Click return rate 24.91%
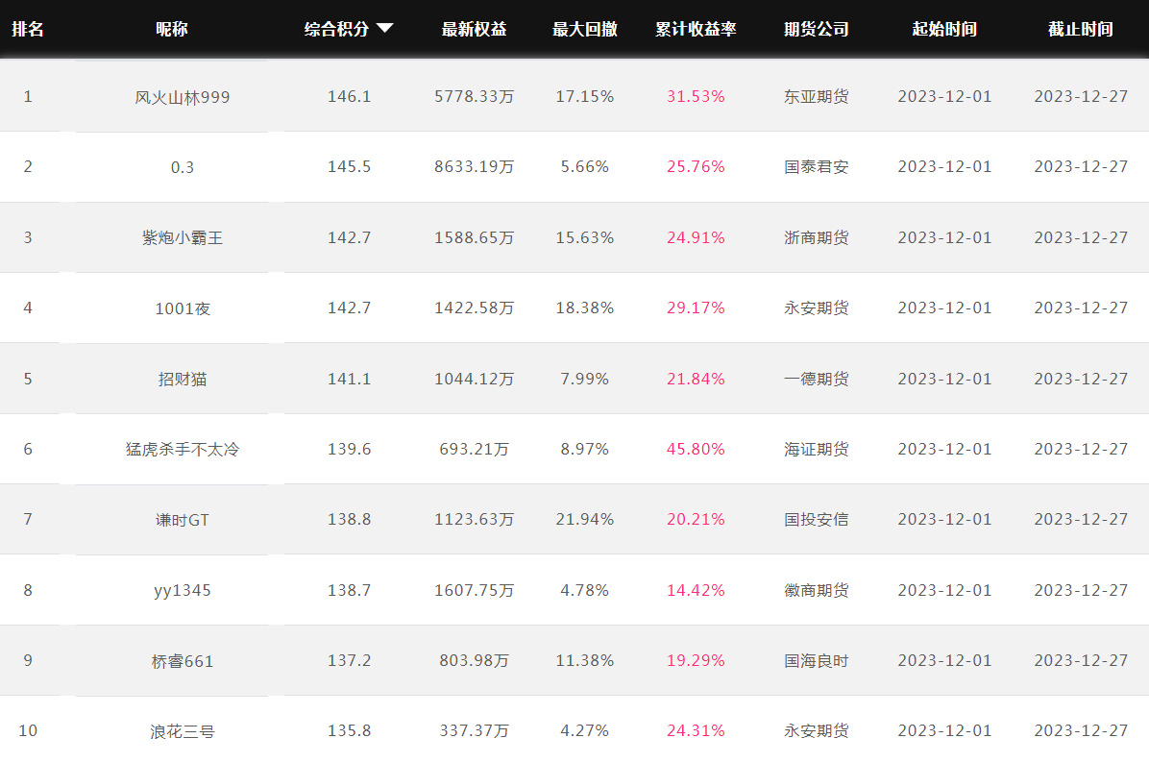The height and width of the screenshot is (763, 1149). tap(696, 237)
